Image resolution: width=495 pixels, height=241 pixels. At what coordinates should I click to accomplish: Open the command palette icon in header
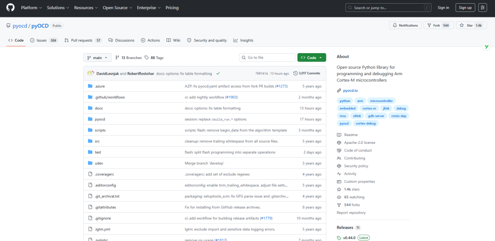pyautogui.click(x=483, y=8)
